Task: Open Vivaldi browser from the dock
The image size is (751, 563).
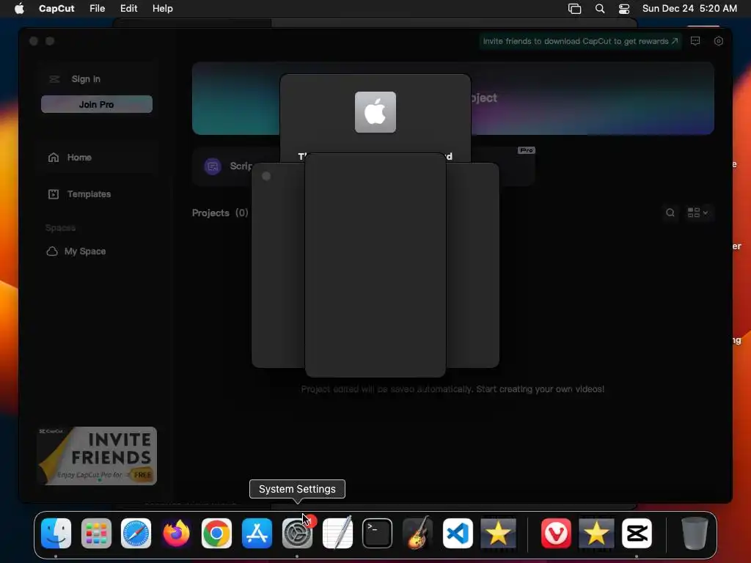Action: pyautogui.click(x=556, y=533)
